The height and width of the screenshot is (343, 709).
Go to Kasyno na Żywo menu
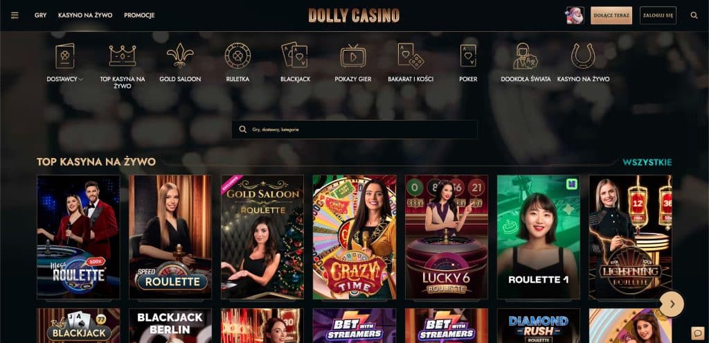(x=85, y=15)
